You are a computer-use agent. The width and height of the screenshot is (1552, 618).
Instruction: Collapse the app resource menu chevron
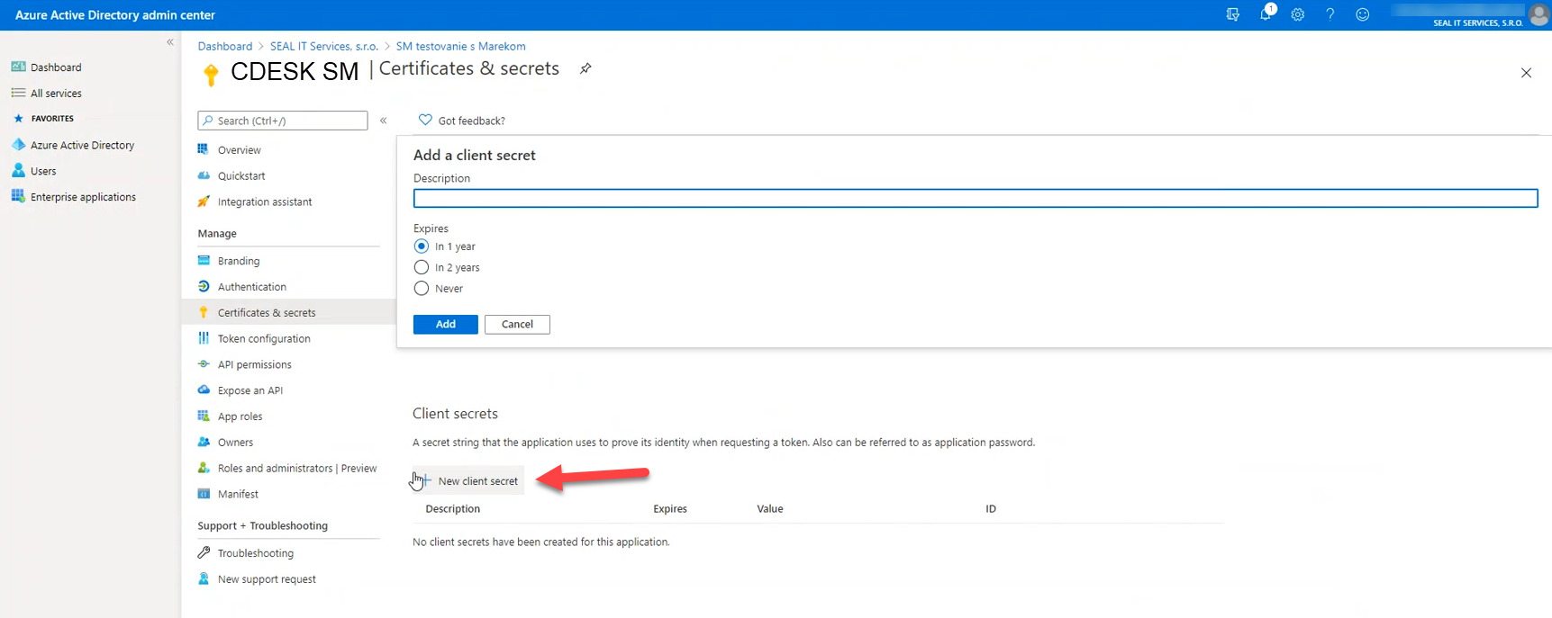384,121
